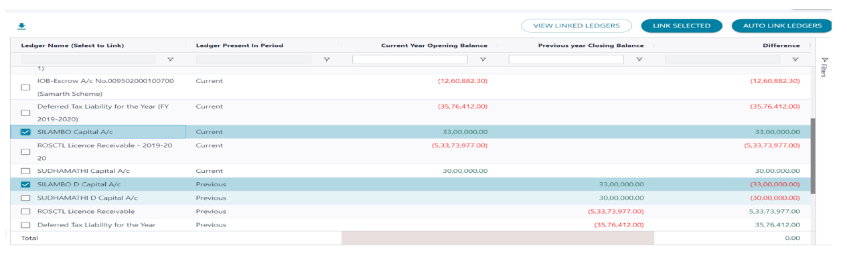Select SILAMBO Capital A/c ledger name

(x=75, y=132)
